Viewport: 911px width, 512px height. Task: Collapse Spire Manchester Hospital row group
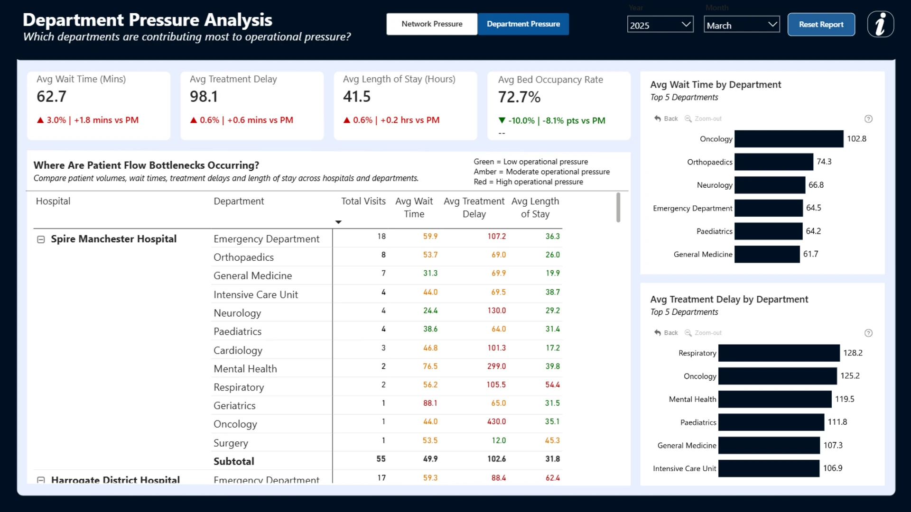(41, 239)
